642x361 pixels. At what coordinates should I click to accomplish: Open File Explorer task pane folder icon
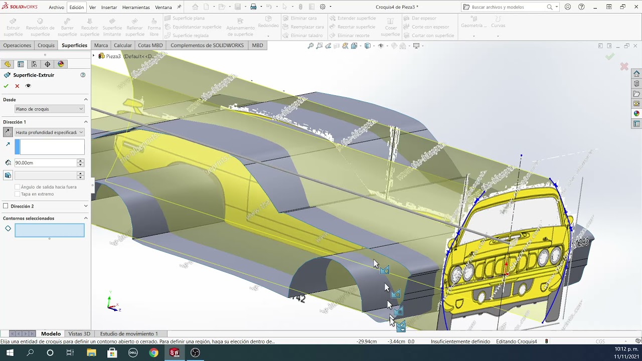(636, 94)
